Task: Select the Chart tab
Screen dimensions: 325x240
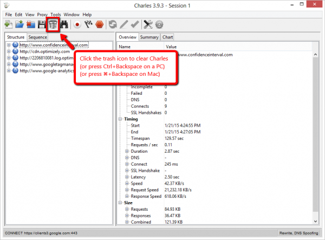Action: coord(167,37)
